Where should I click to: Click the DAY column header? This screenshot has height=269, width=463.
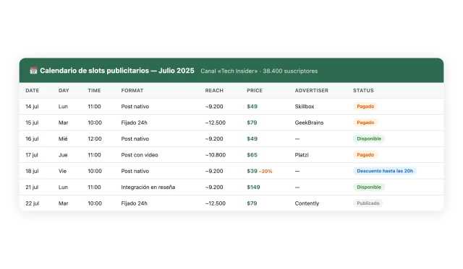coord(64,91)
